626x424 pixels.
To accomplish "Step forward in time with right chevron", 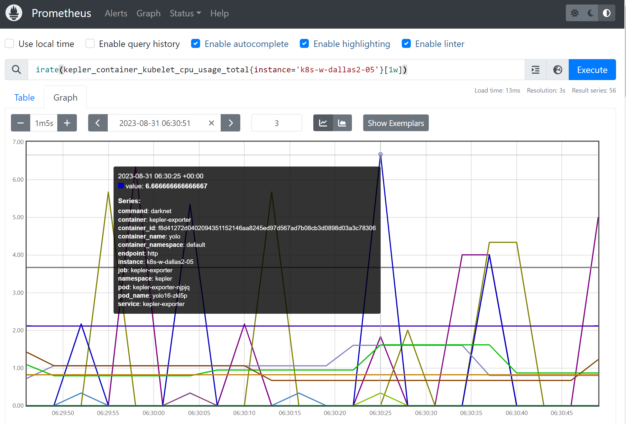I will click(230, 123).
